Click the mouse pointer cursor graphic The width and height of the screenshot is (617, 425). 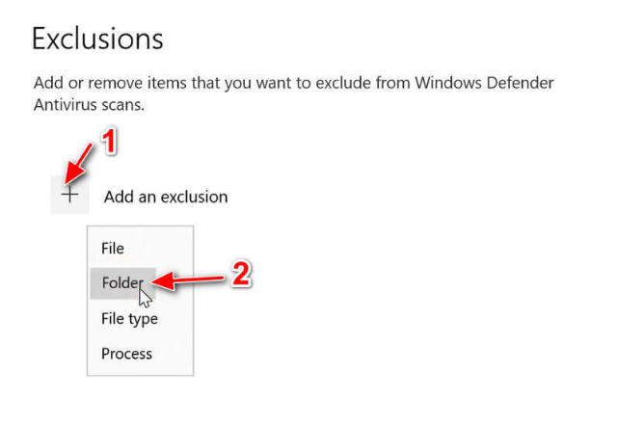145,296
